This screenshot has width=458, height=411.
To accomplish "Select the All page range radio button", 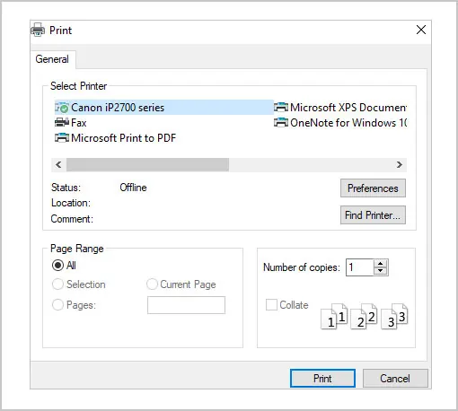I will coord(57,266).
